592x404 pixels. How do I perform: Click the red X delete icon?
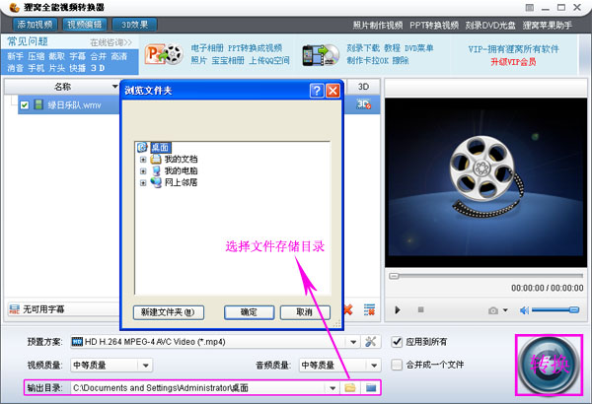coord(348,309)
